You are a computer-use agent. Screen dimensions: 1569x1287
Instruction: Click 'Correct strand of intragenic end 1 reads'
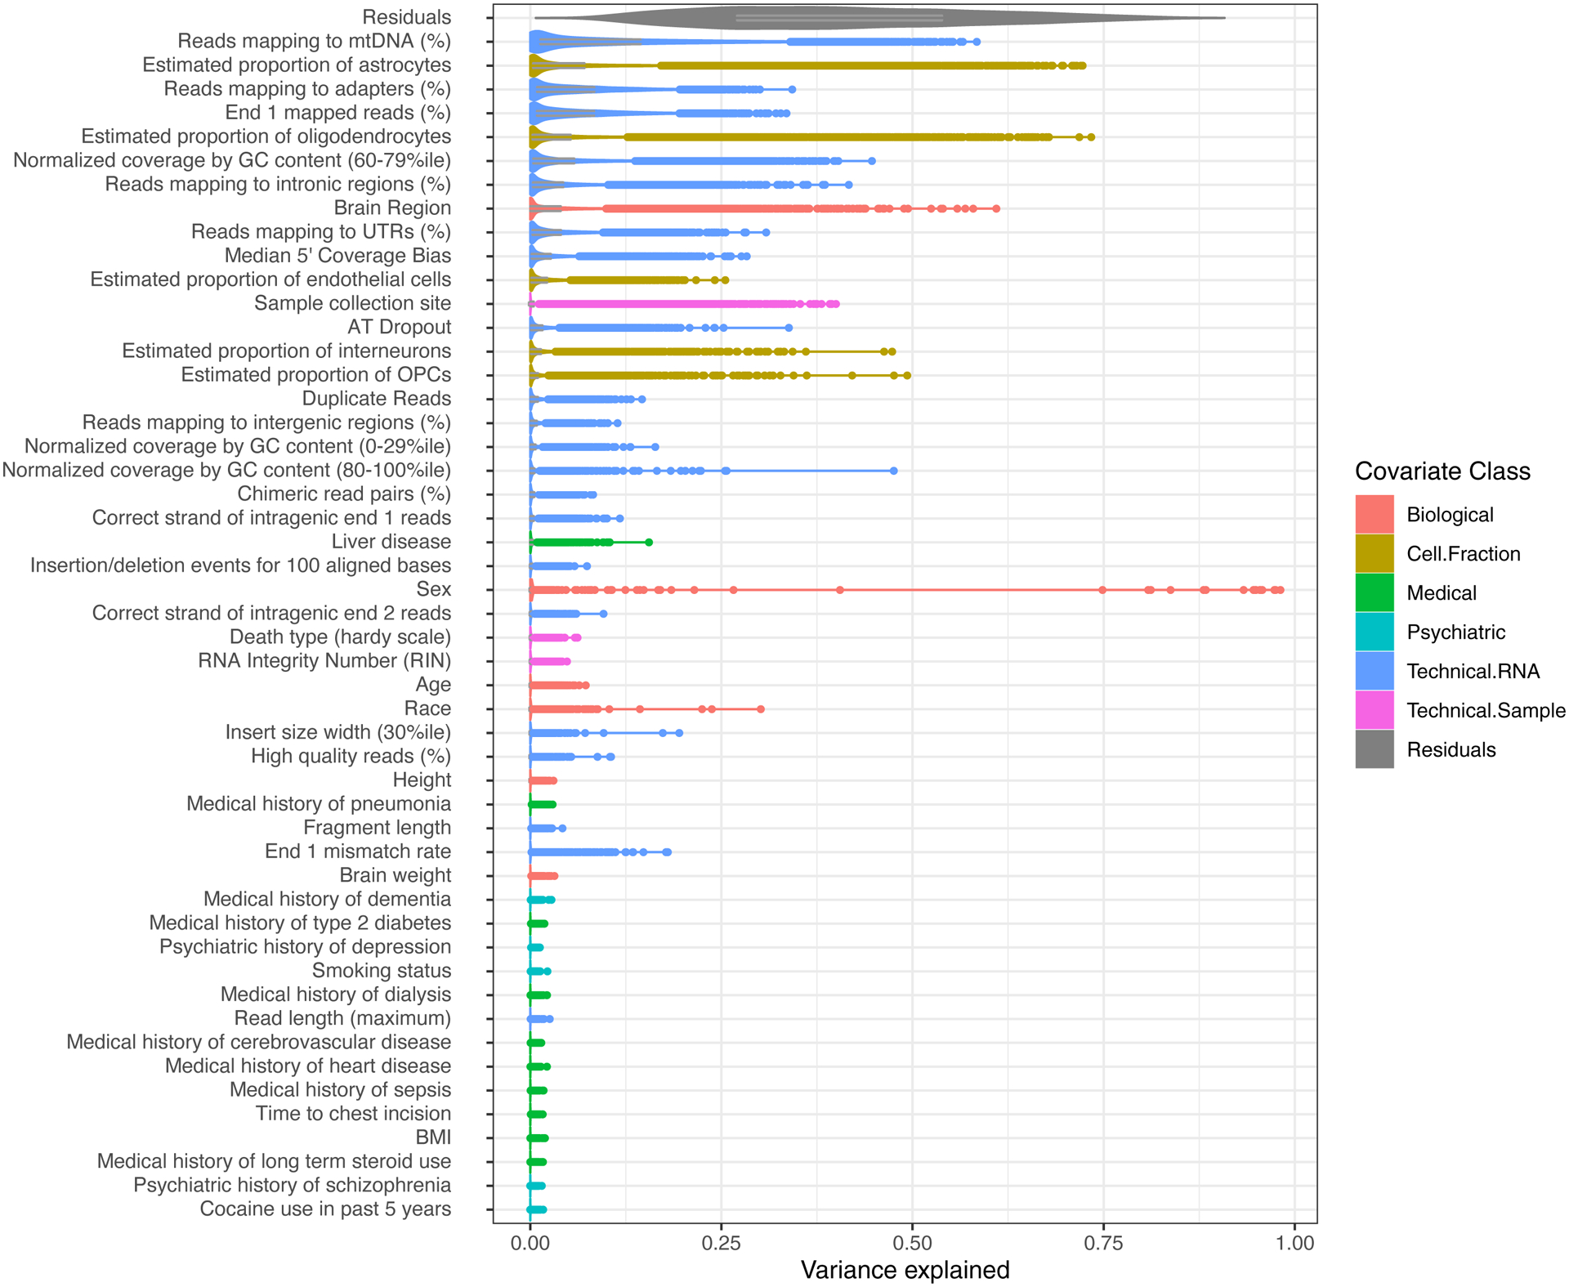tap(271, 517)
